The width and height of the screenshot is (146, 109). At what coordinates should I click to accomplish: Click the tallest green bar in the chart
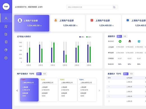coord(54,53)
